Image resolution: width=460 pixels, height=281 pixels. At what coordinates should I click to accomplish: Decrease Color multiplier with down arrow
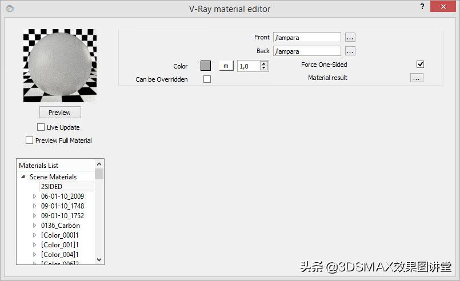coord(264,69)
